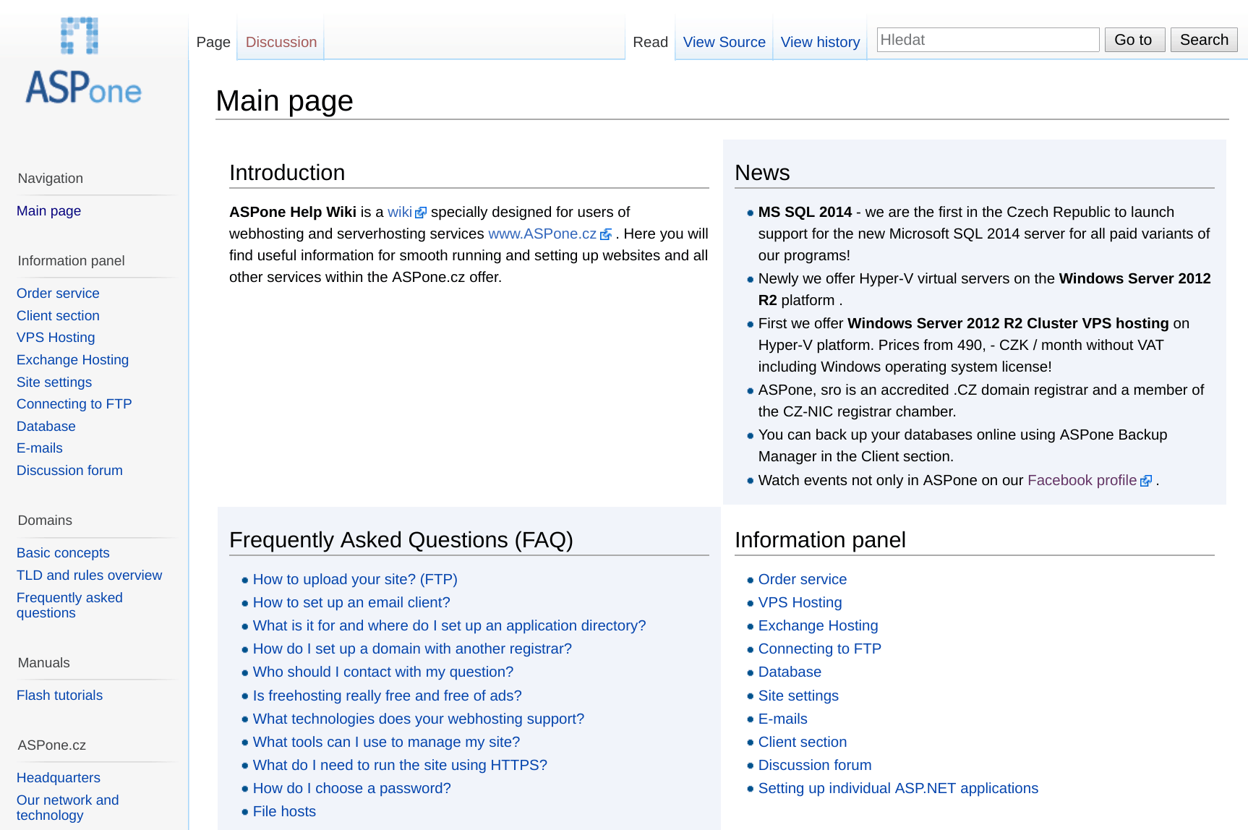Click external-link icon after Facebook profile

tap(1146, 481)
